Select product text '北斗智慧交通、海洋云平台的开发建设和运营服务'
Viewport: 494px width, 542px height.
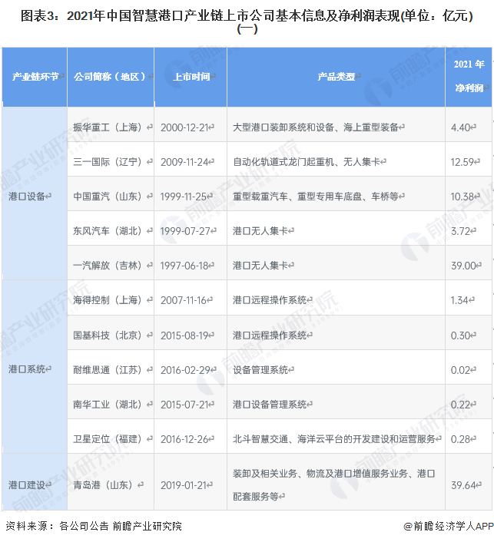[334, 439]
